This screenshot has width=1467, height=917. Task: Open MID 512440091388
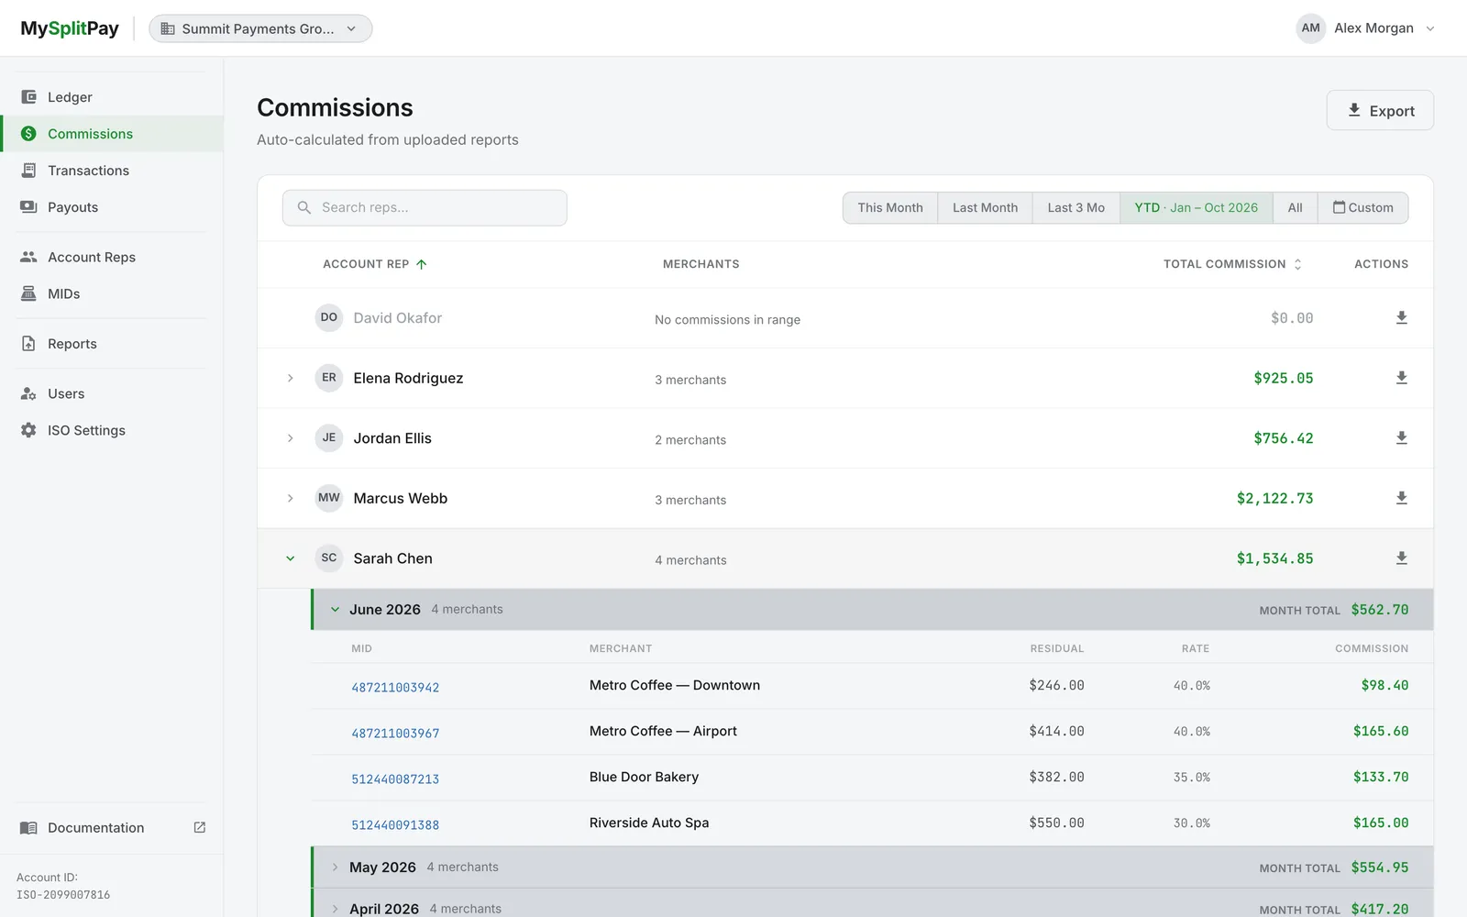coord(395,825)
